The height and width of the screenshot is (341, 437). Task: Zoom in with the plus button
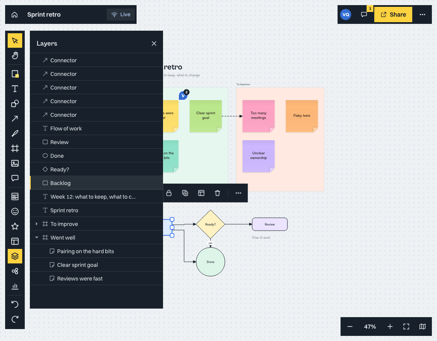pyautogui.click(x=390, y=327)
